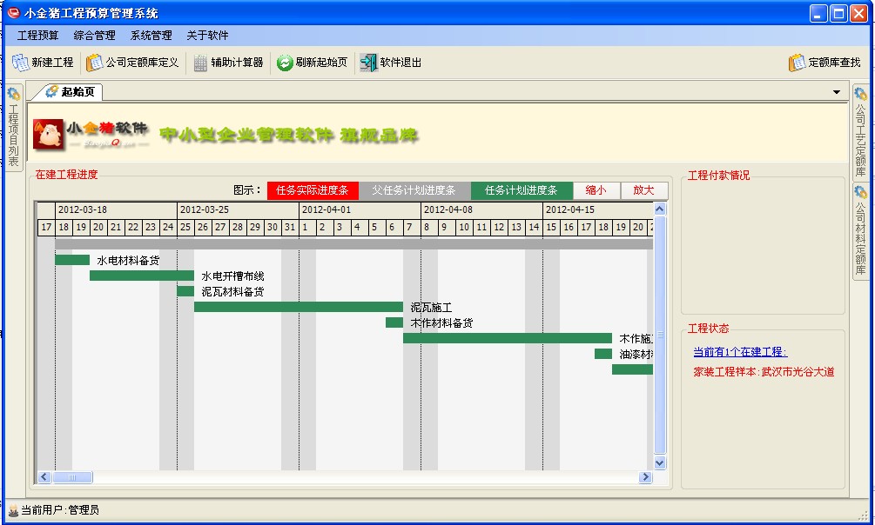Click the 起始页 tab icon

pyautogui.click(x=52, y=91)
